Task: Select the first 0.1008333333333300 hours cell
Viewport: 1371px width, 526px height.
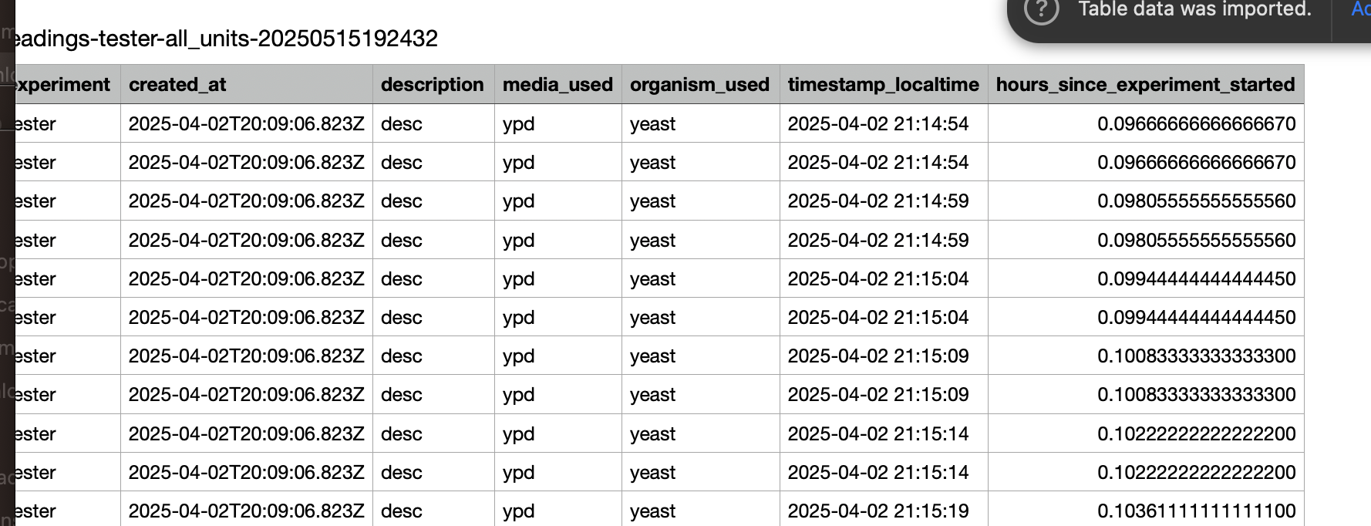Action: 1146,356
